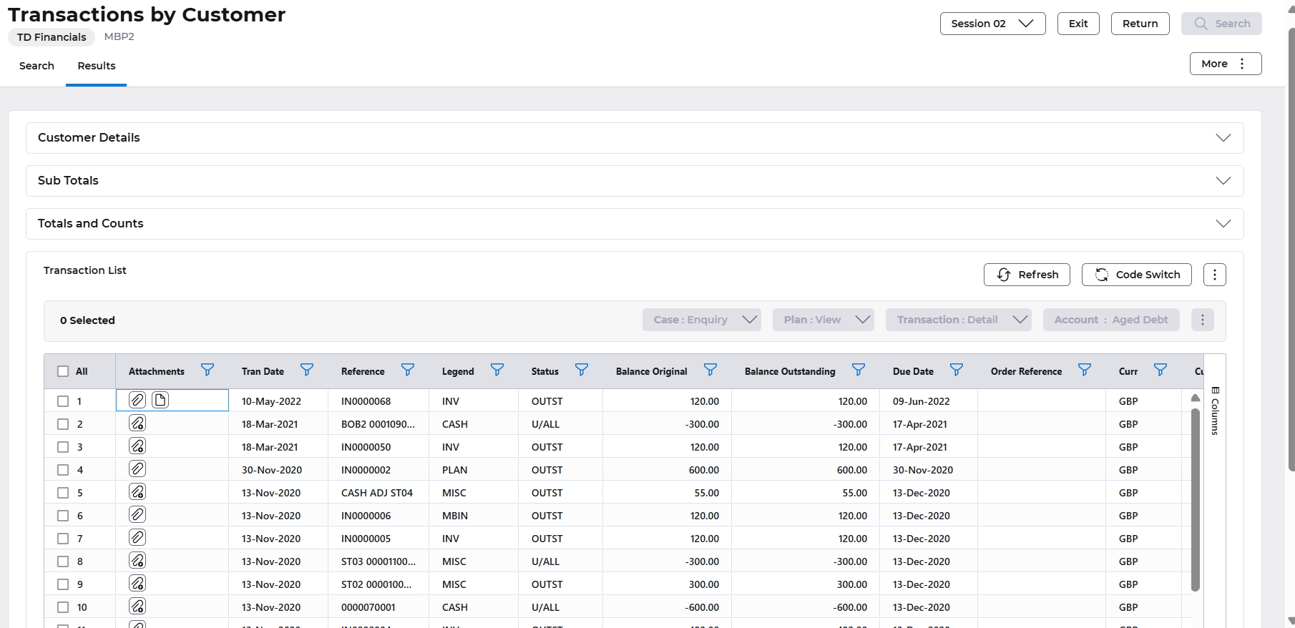Open the Session 02 dropdown

992,24
